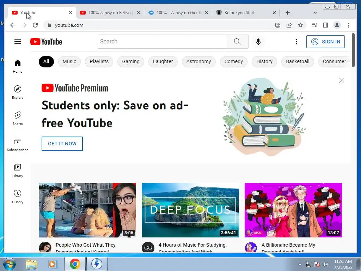Open Subscriptions in sidebar
The height and width of the screenshot is (271, 361).
tap(18, 144)
